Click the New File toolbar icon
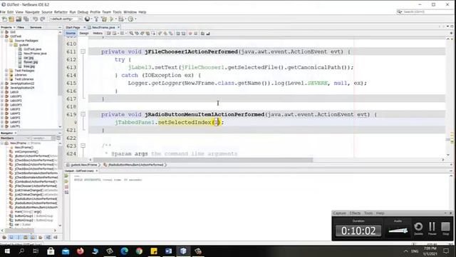 4,19
